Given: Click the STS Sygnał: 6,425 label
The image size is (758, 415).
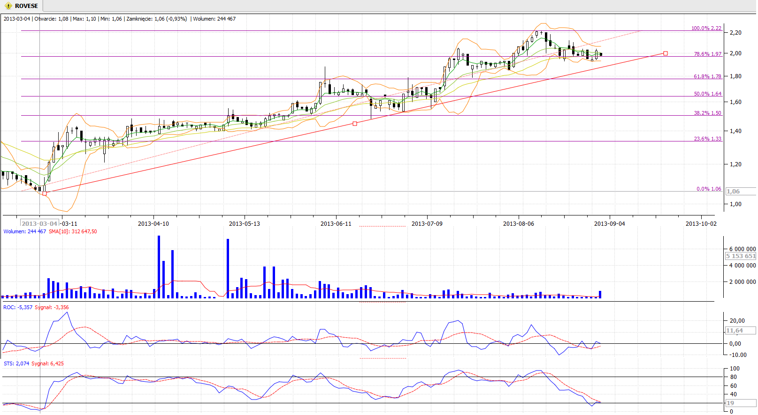Looking at the screenshot, I should tap(47, 363).
